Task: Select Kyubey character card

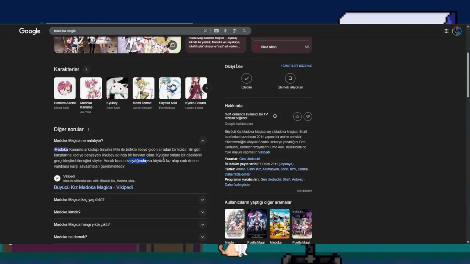Action: (x=117, y=93)
